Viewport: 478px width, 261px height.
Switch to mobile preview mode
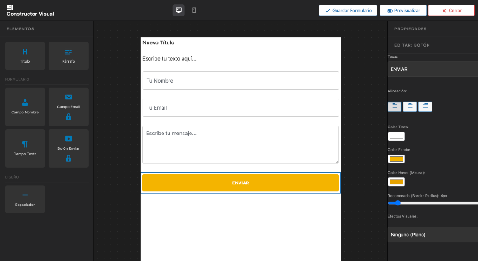click(194, 10)
